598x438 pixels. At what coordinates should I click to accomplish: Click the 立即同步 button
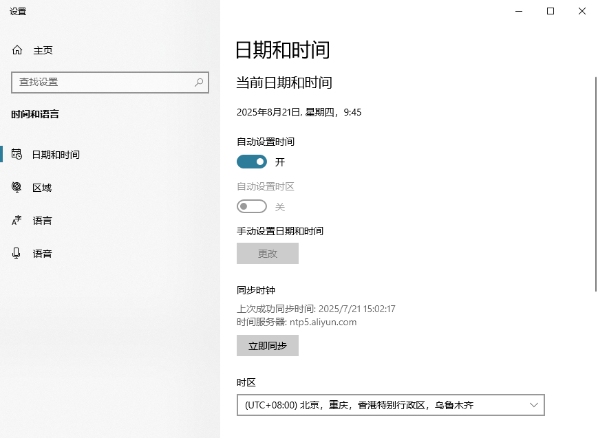pyautogui.click(x=268, y=345)
